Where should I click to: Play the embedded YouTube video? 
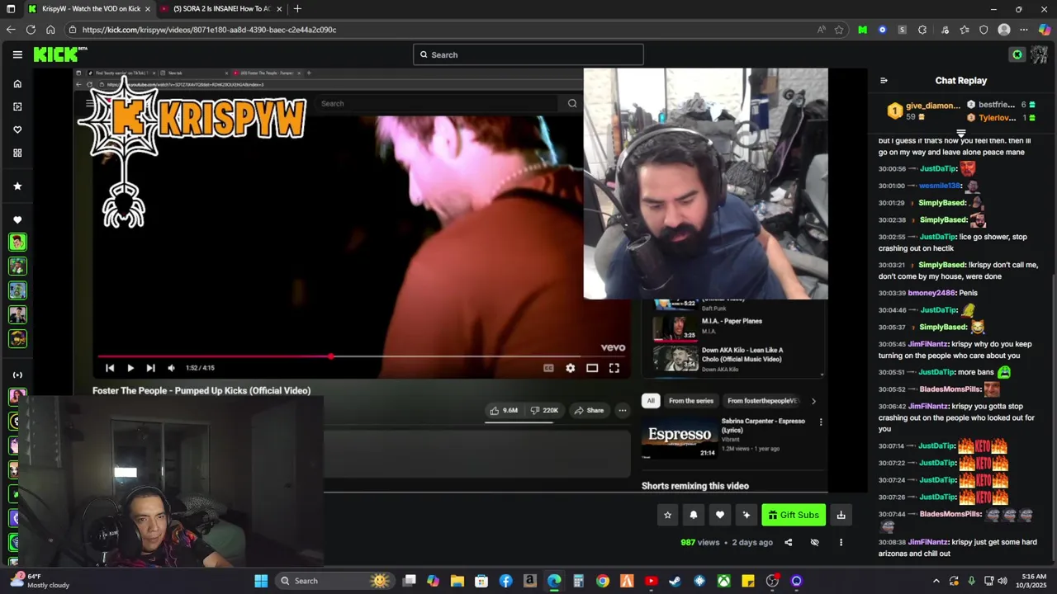click(130, 368)
